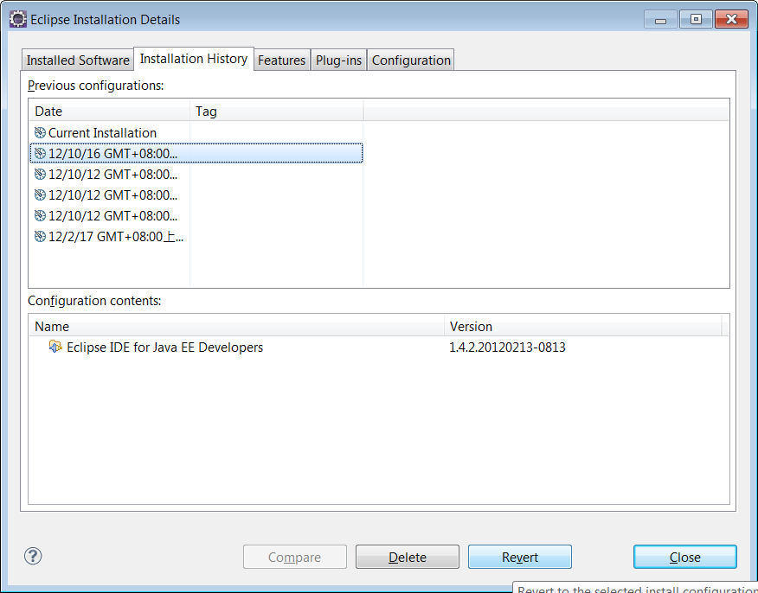This screenshot has height=593, width=758.
Task: Delete the selected configuration
Action: [x=408, y=558]
